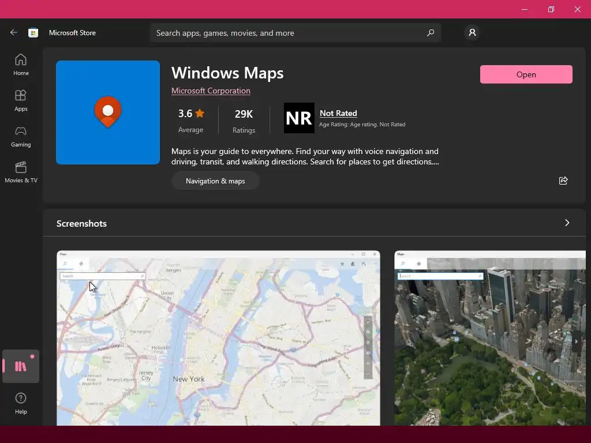Expand the Screenshots section chevron
This screenshot has height=443, width=591.
pyautogui.click(x=567, y=223)
